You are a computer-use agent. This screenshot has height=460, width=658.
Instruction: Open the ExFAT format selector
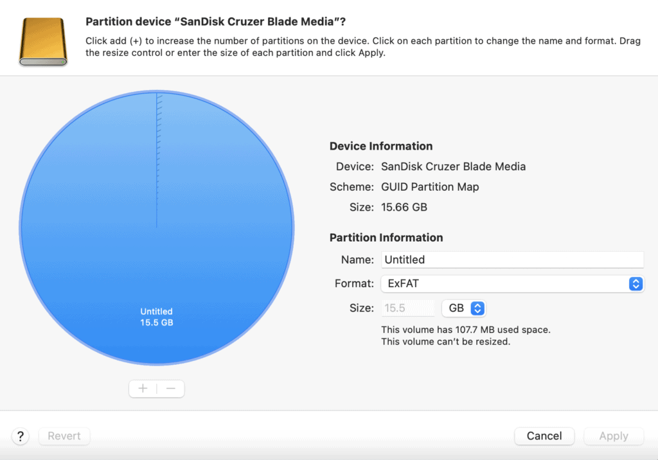click(512, 283)
